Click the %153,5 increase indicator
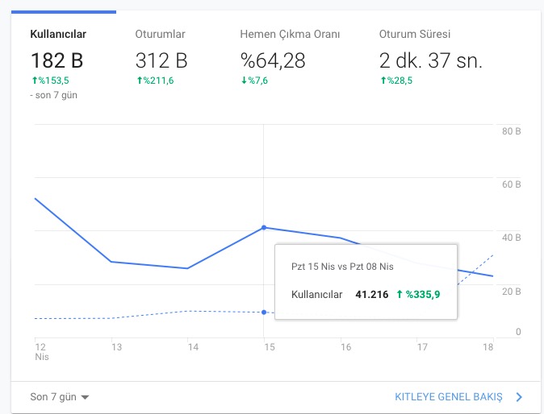544x414 pixels. pyautogui.click(x=51, y=81)
